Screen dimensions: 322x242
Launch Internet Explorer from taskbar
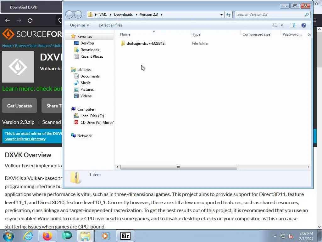tap(28, 236)
